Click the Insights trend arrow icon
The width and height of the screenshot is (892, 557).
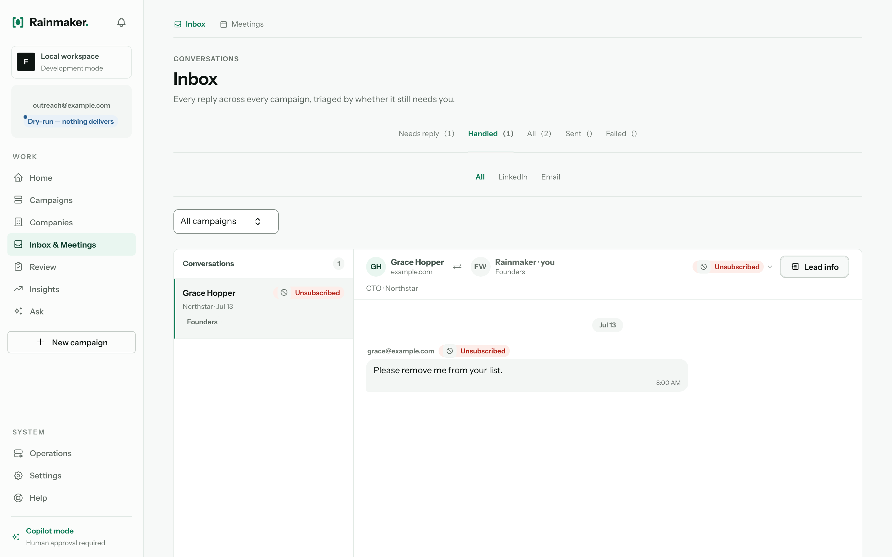(18, 289)
